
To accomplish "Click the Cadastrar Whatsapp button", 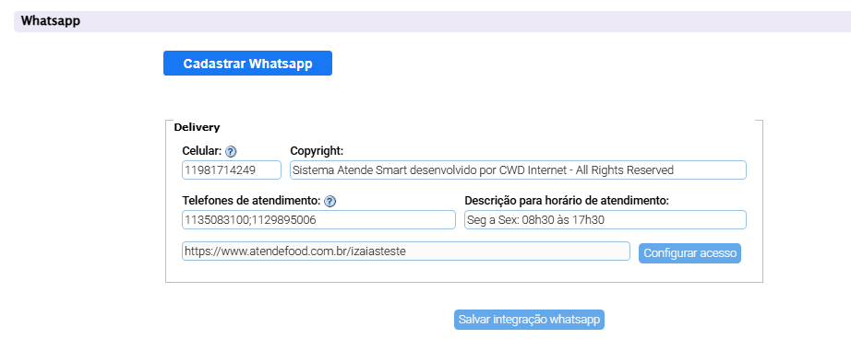I will click(247, 64).
